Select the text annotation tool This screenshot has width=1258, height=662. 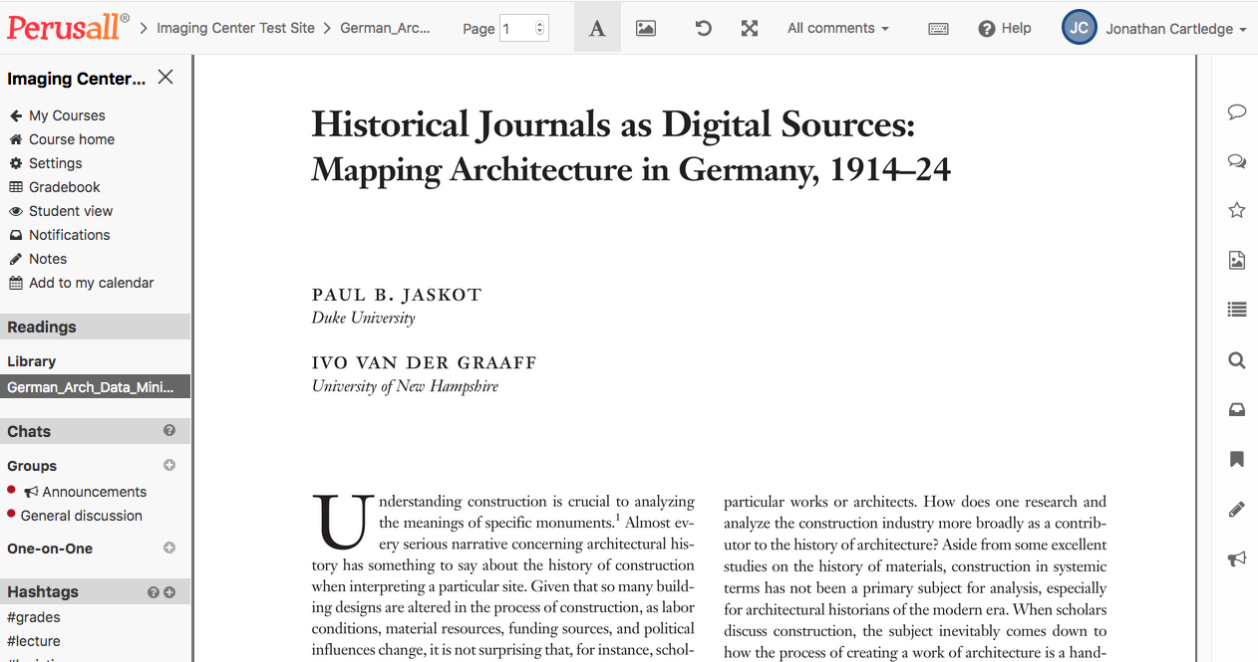click(x=597, y=28)
